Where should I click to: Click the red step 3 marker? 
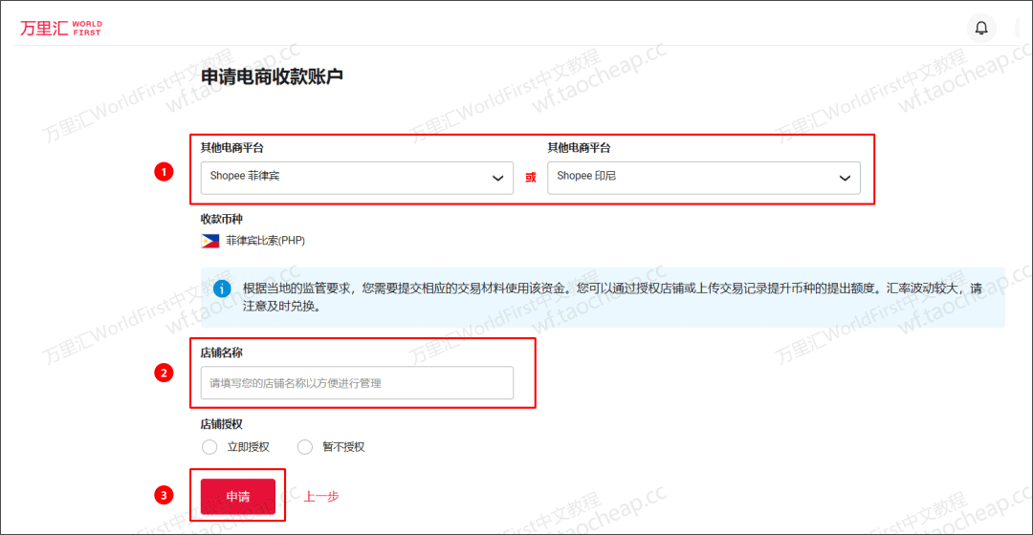pos(164,495)
